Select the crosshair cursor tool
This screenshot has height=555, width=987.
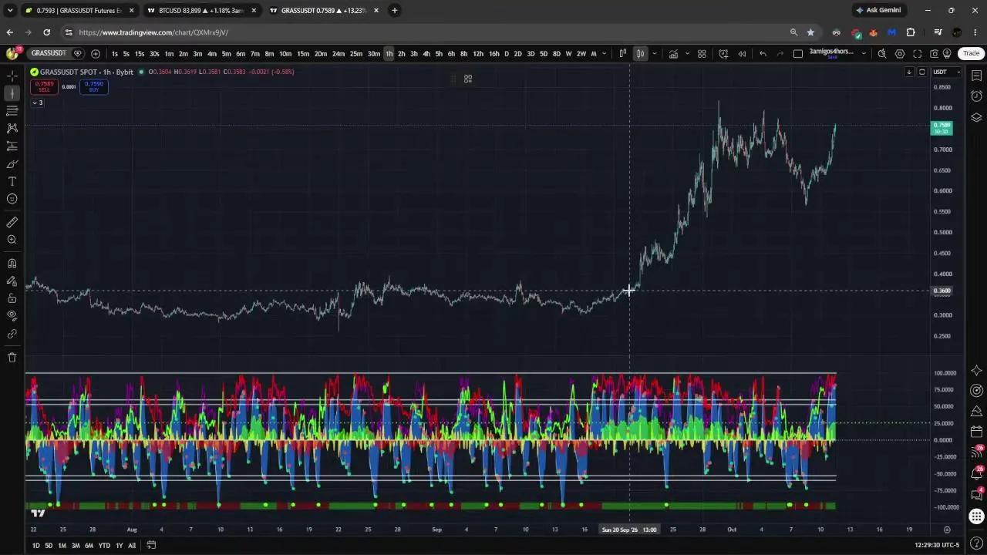[12, 76]
